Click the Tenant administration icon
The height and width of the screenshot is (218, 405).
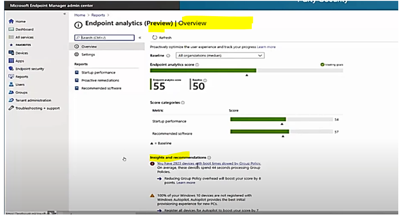tap(11, 100)
